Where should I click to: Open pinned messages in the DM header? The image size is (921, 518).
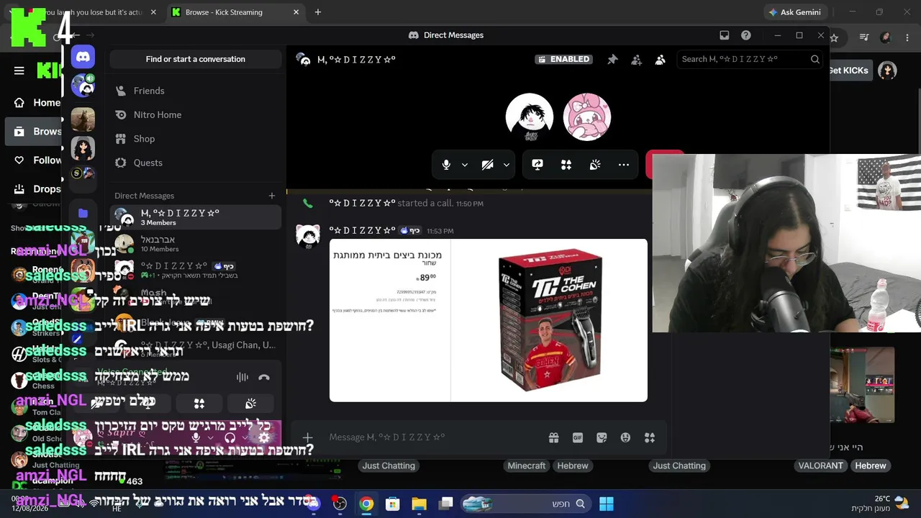click(x=612, y=60)
